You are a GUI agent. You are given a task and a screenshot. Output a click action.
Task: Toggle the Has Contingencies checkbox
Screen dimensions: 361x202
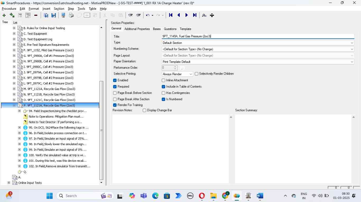click(x=164, y=93)
